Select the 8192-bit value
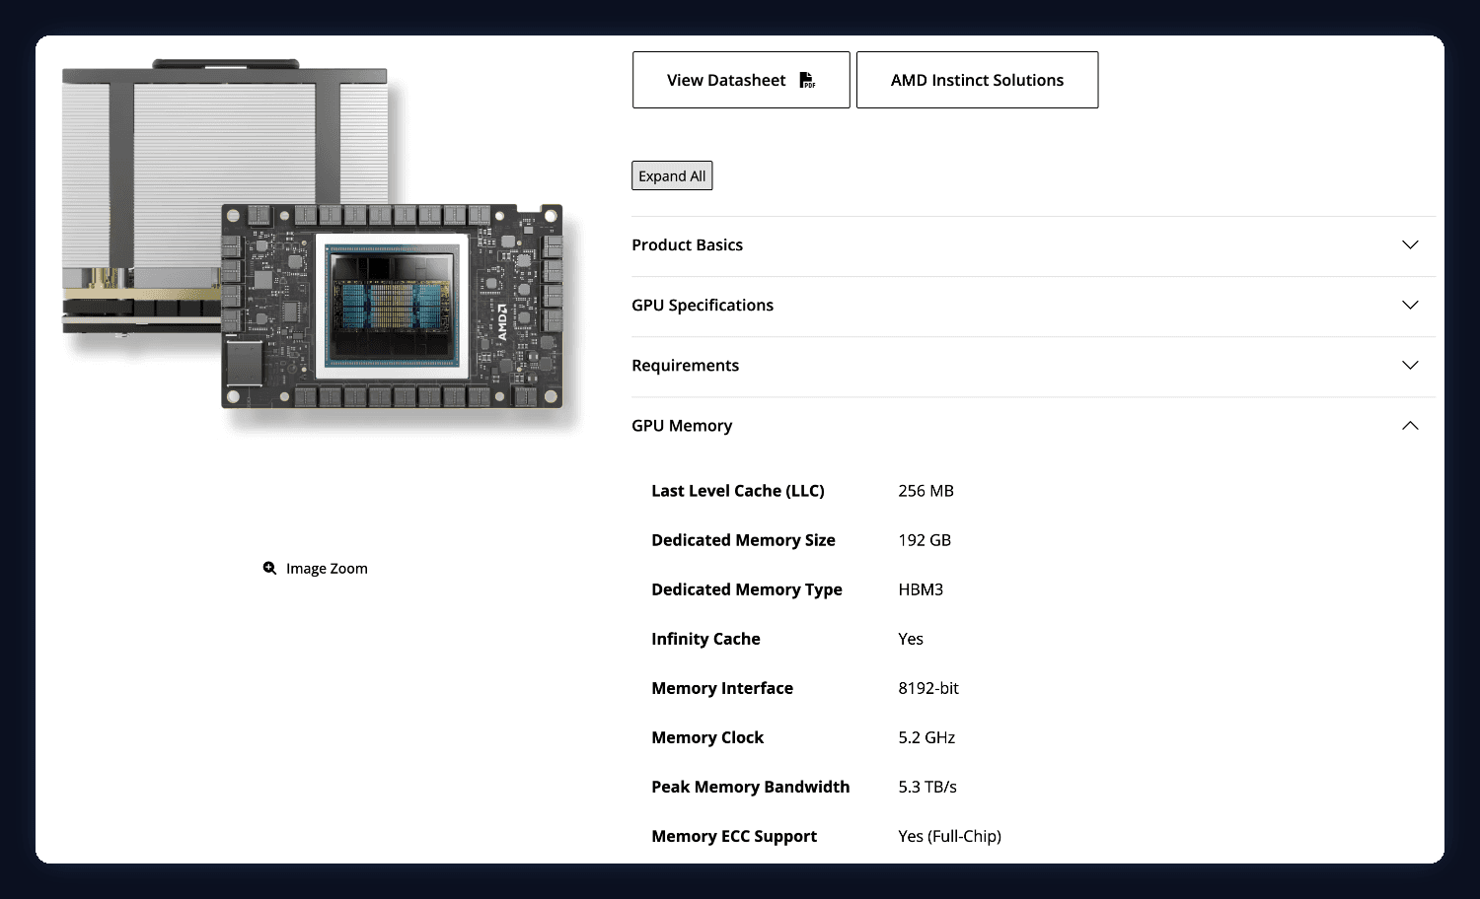The image size is (1480, 899). tap(928, 687)
